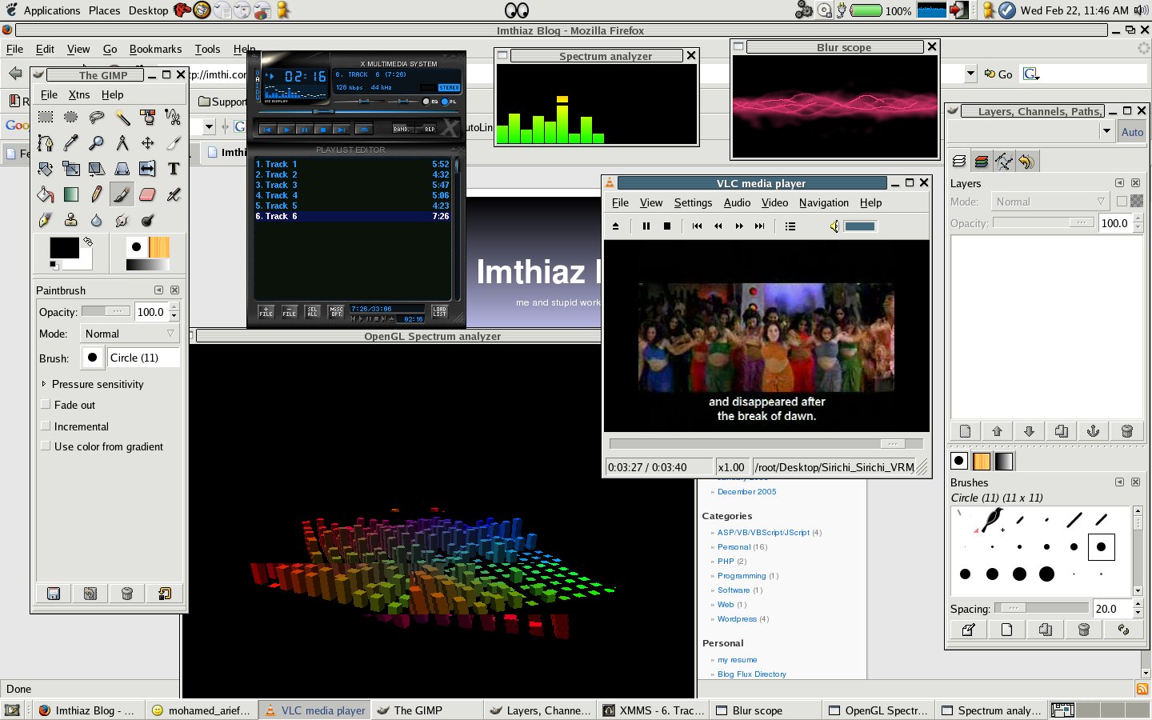Click the delete layer trash icon
The image size is (1152, 720).
(1127, 431)
